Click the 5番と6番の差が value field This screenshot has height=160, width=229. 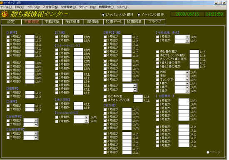coord(194,67)
